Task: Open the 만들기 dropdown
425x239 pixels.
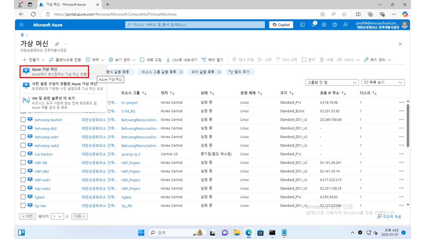Action: point(33,60)
